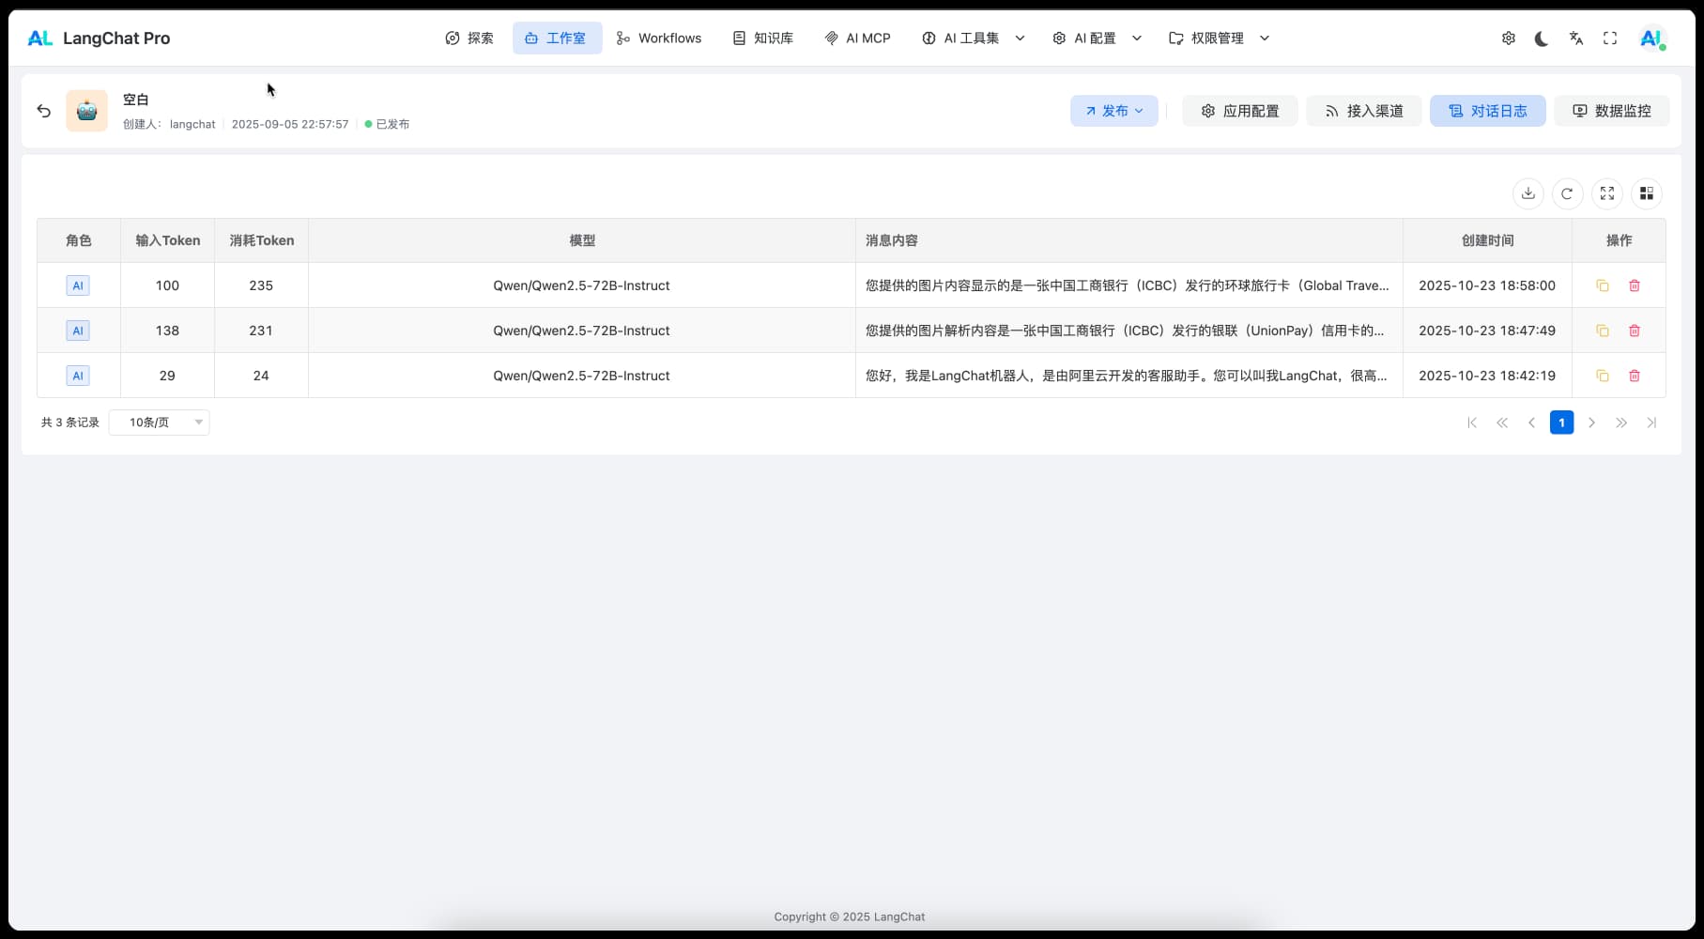1704x939 pixels.
Task: Delete the 18:42:19 log row
Action: click(1635, 376)
